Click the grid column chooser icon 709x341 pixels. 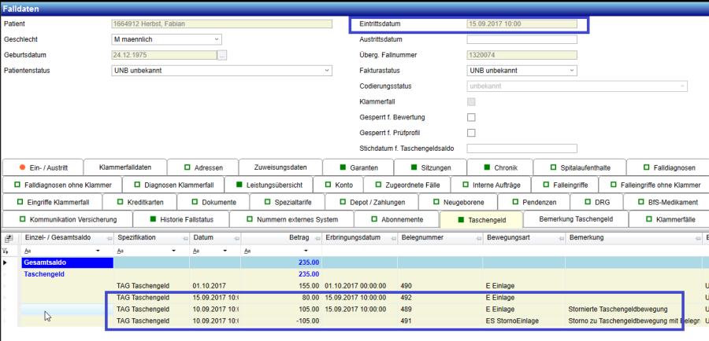(x=8, y=236)
